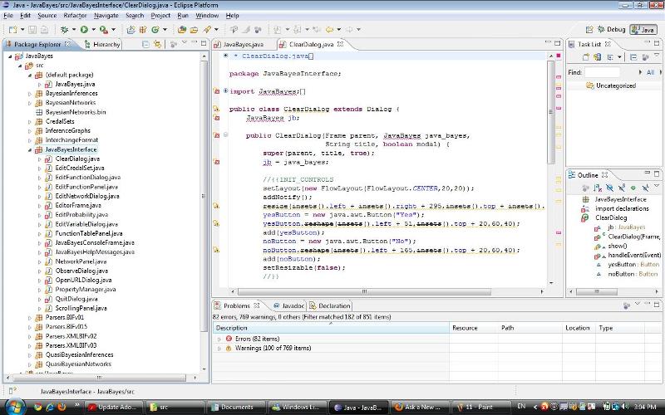Open the Navigate menu
The height and width of the screenshot is (415, 665).
pos(106,15)
